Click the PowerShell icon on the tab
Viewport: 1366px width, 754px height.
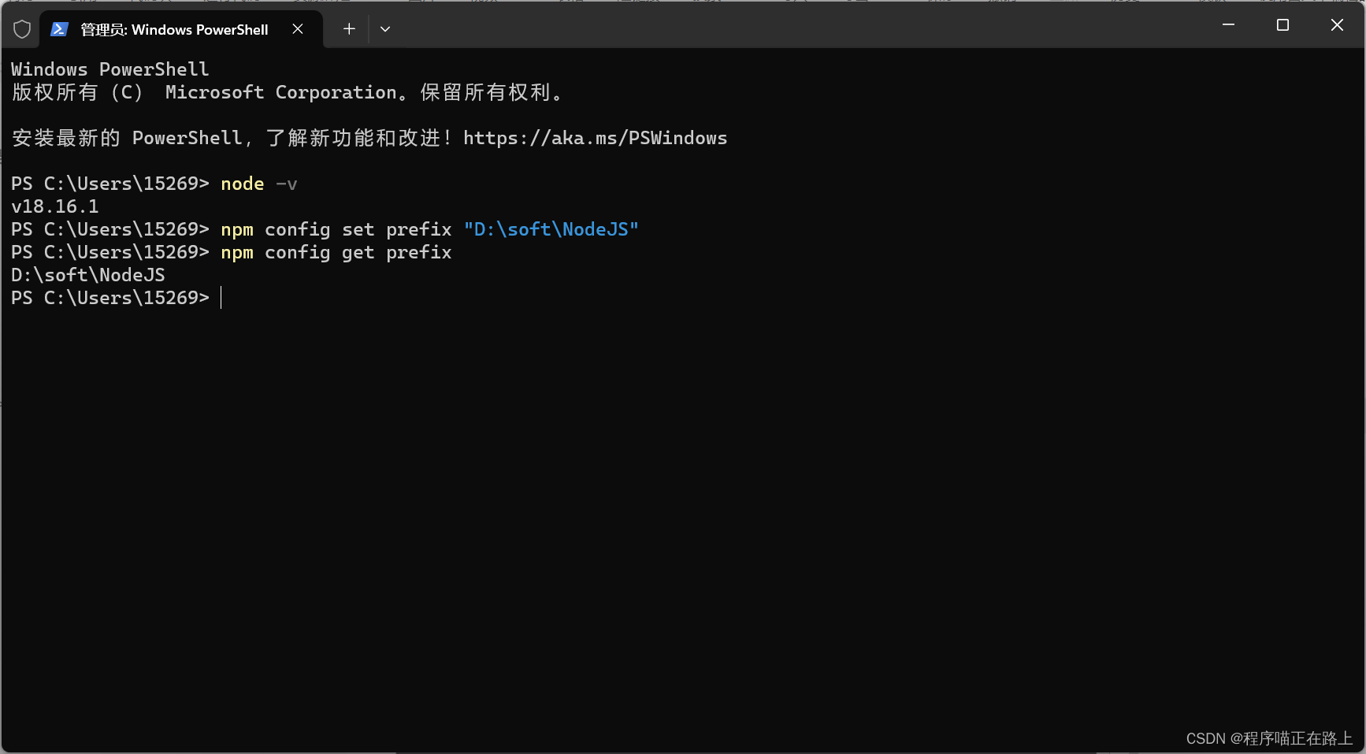point(59,29)
